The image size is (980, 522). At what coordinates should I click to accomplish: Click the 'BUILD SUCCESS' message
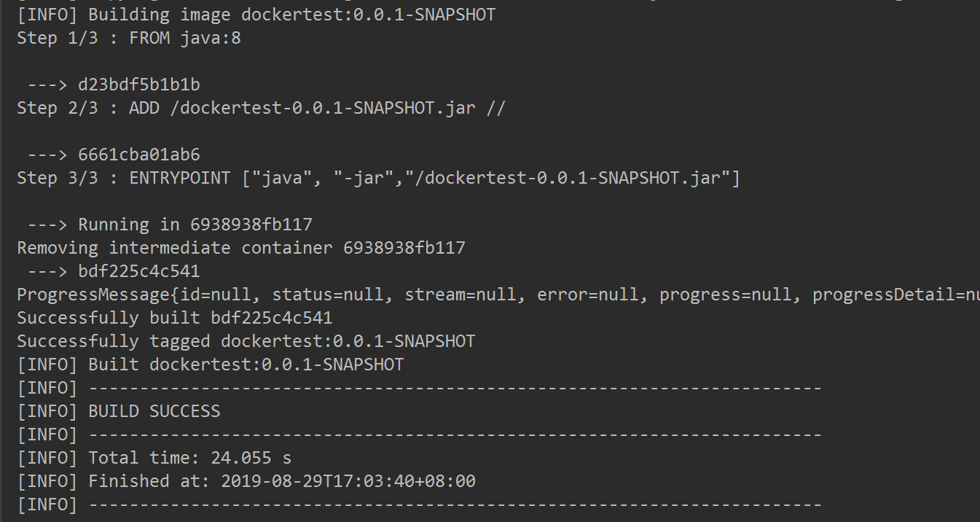[x=154, y=411]
